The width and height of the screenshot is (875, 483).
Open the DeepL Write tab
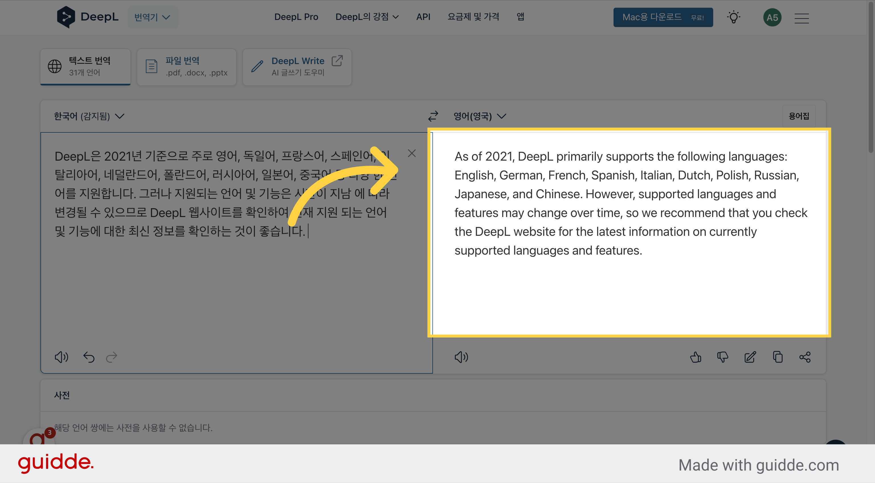click(297, 67)
